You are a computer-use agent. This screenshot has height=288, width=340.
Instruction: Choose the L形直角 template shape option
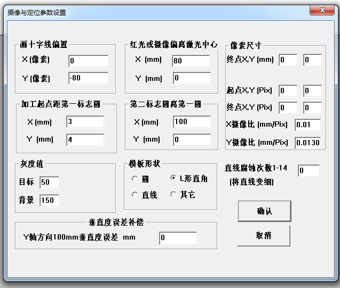[x=172, y=178]
